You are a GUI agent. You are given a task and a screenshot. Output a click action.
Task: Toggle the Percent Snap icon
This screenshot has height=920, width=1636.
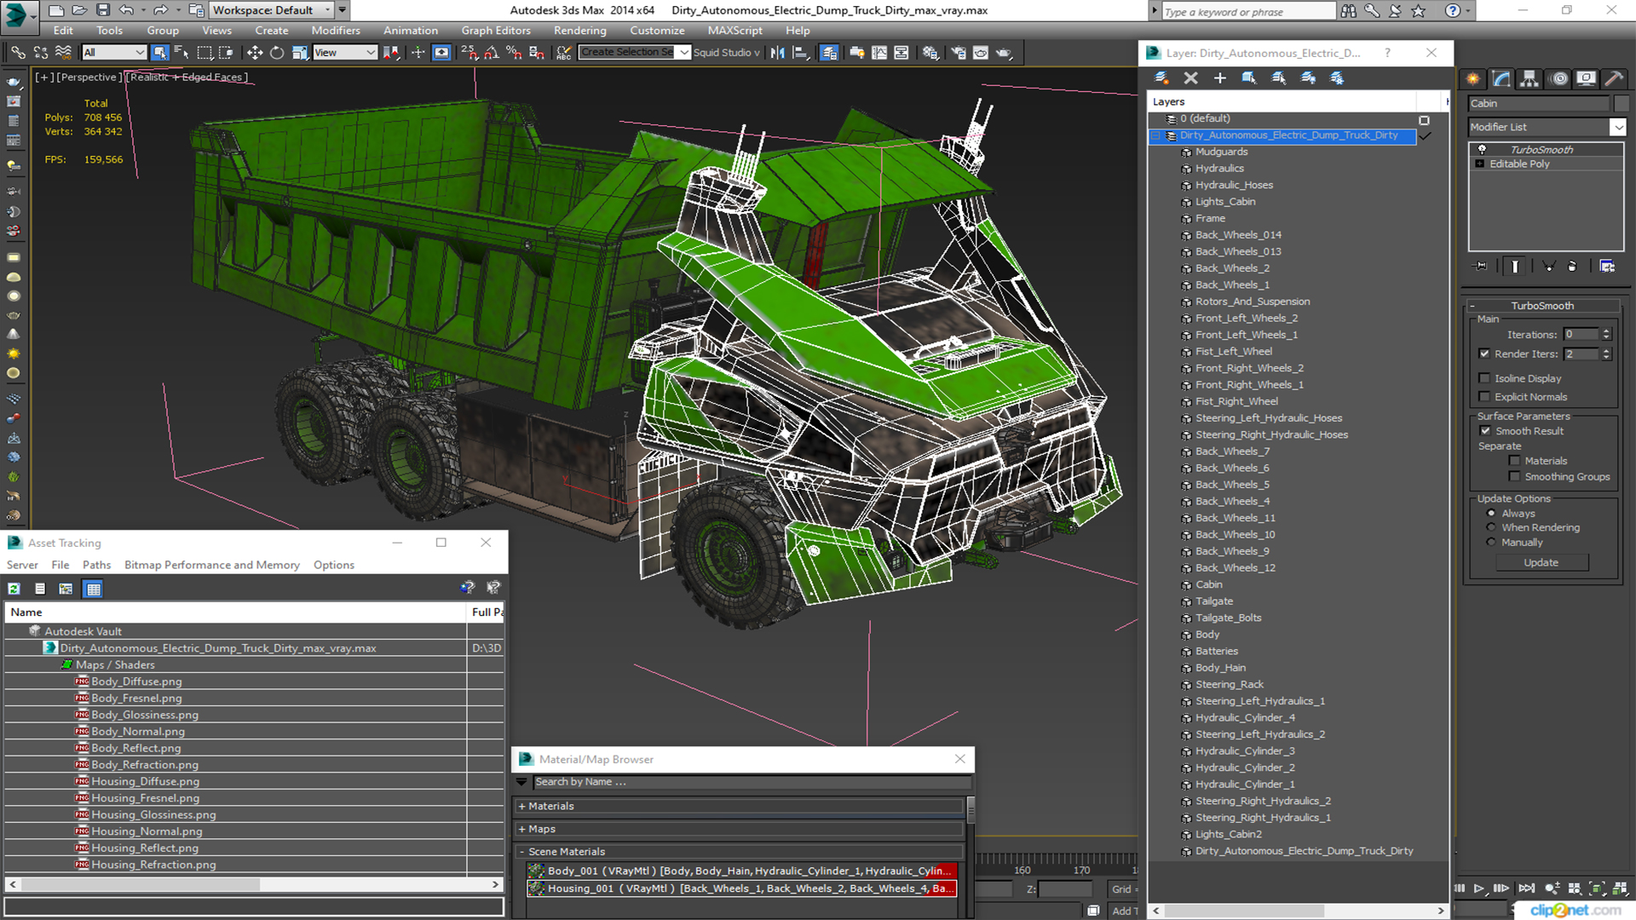(x=514, y=53)
